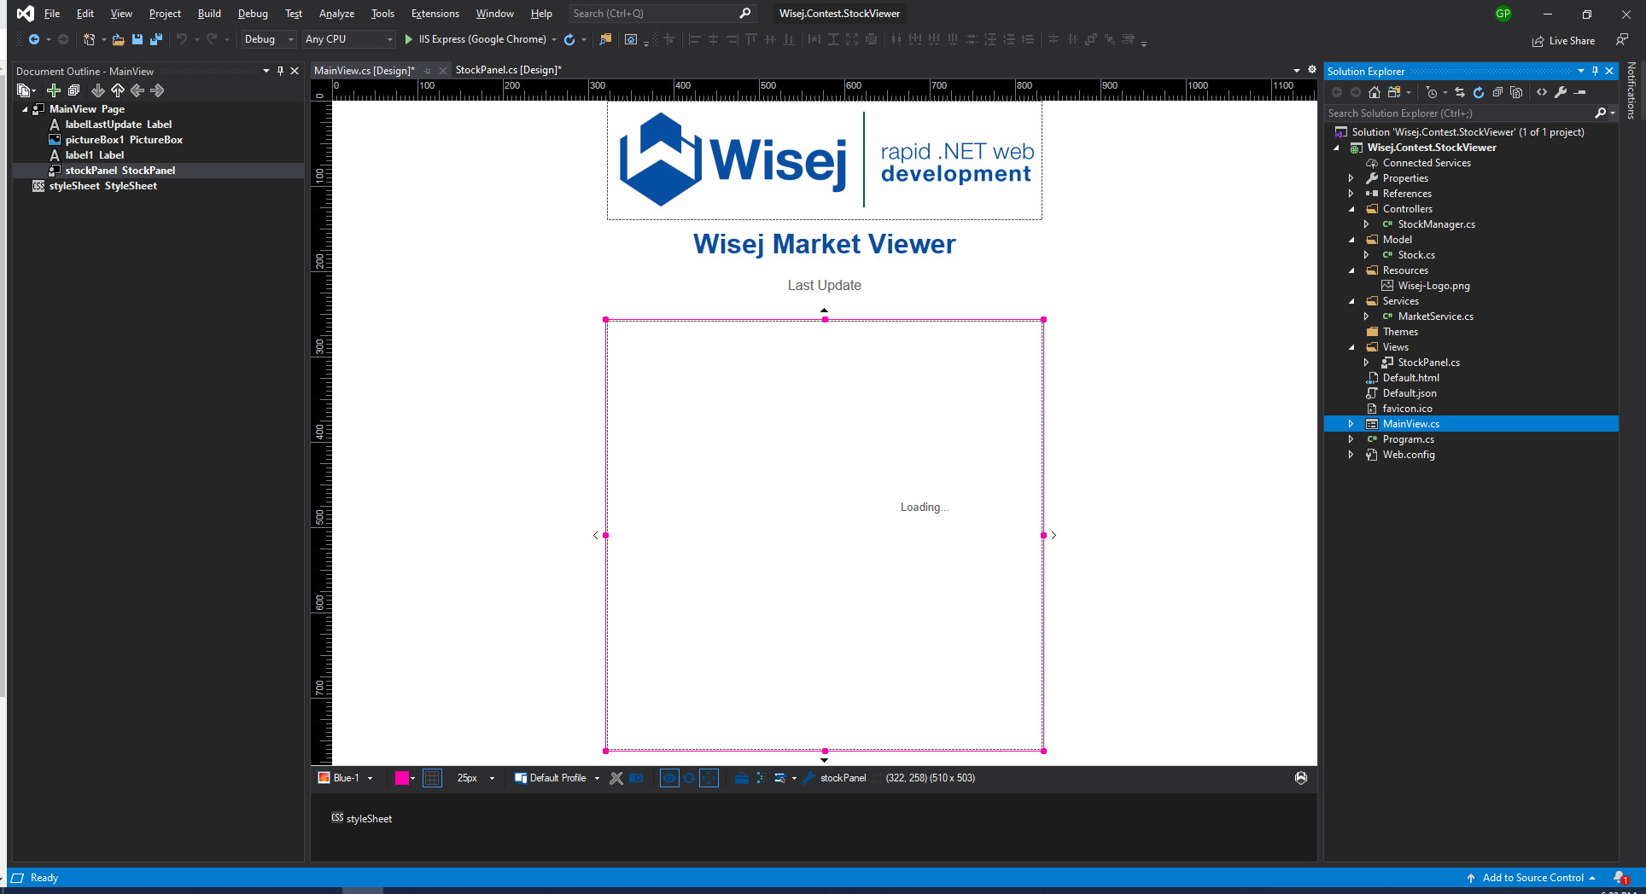
Task: Click the styleSheet component in tray
Action: [x=362, y=818]
